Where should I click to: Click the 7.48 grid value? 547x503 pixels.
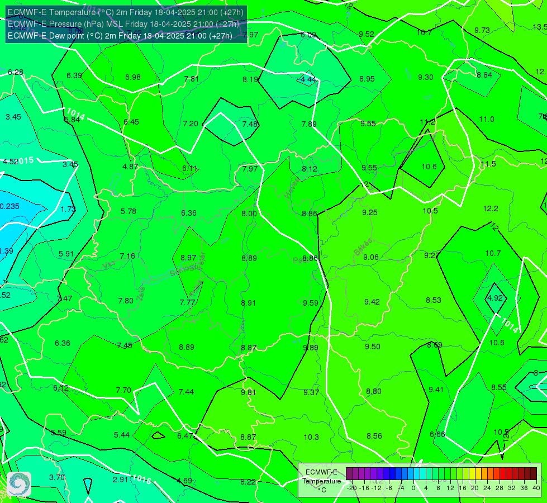(250, 124)
